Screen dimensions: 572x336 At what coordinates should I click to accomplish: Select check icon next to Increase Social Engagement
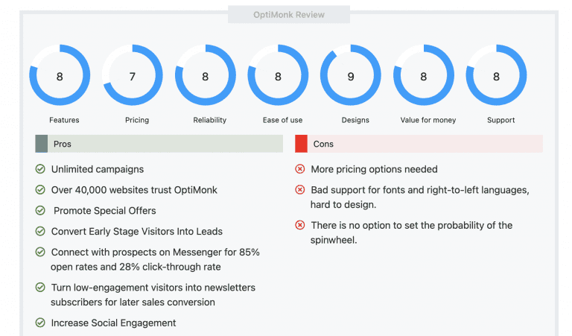(40, 323)
